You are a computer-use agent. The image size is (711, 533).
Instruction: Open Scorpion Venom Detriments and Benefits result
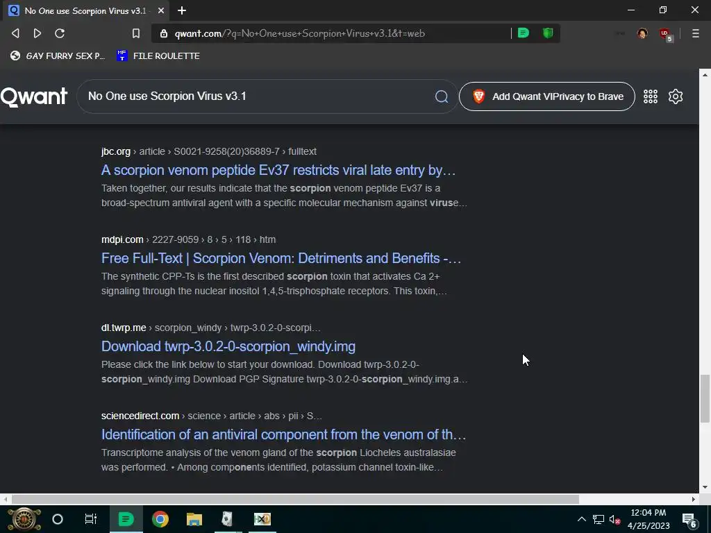[x=281, y=258]
